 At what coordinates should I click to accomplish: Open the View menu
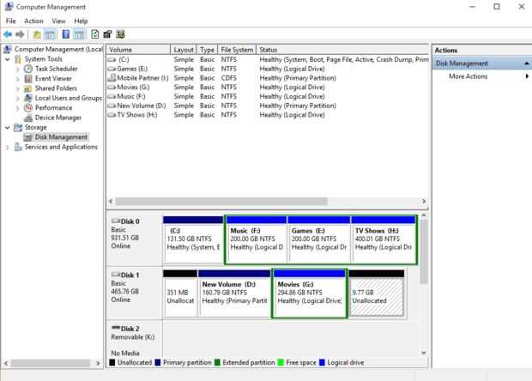click(x=58, y=21)
